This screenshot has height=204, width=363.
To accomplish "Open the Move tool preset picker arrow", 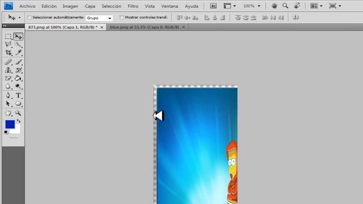I will pyautogui.click(x=19, y=18).
